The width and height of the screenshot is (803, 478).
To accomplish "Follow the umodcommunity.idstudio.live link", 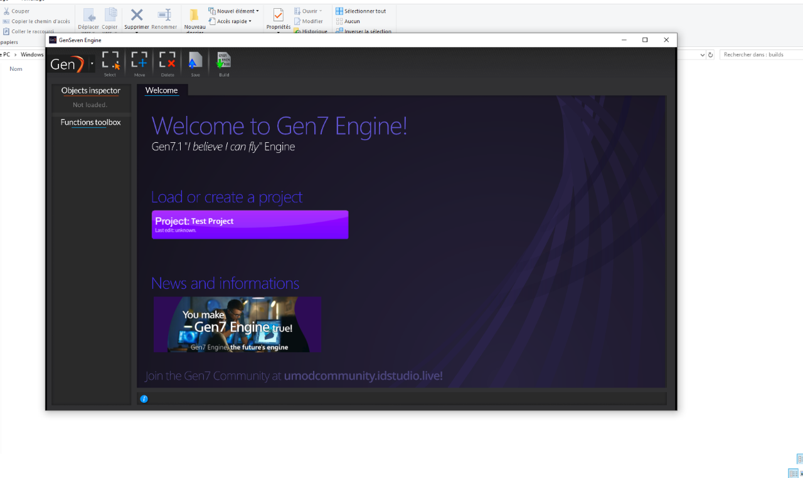I will [x=363, y=376].
